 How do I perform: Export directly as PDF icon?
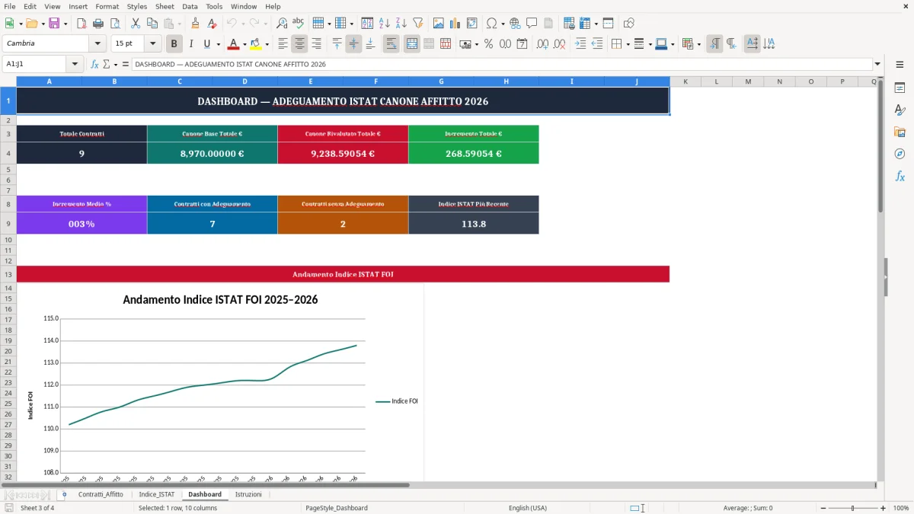(81, 24)
